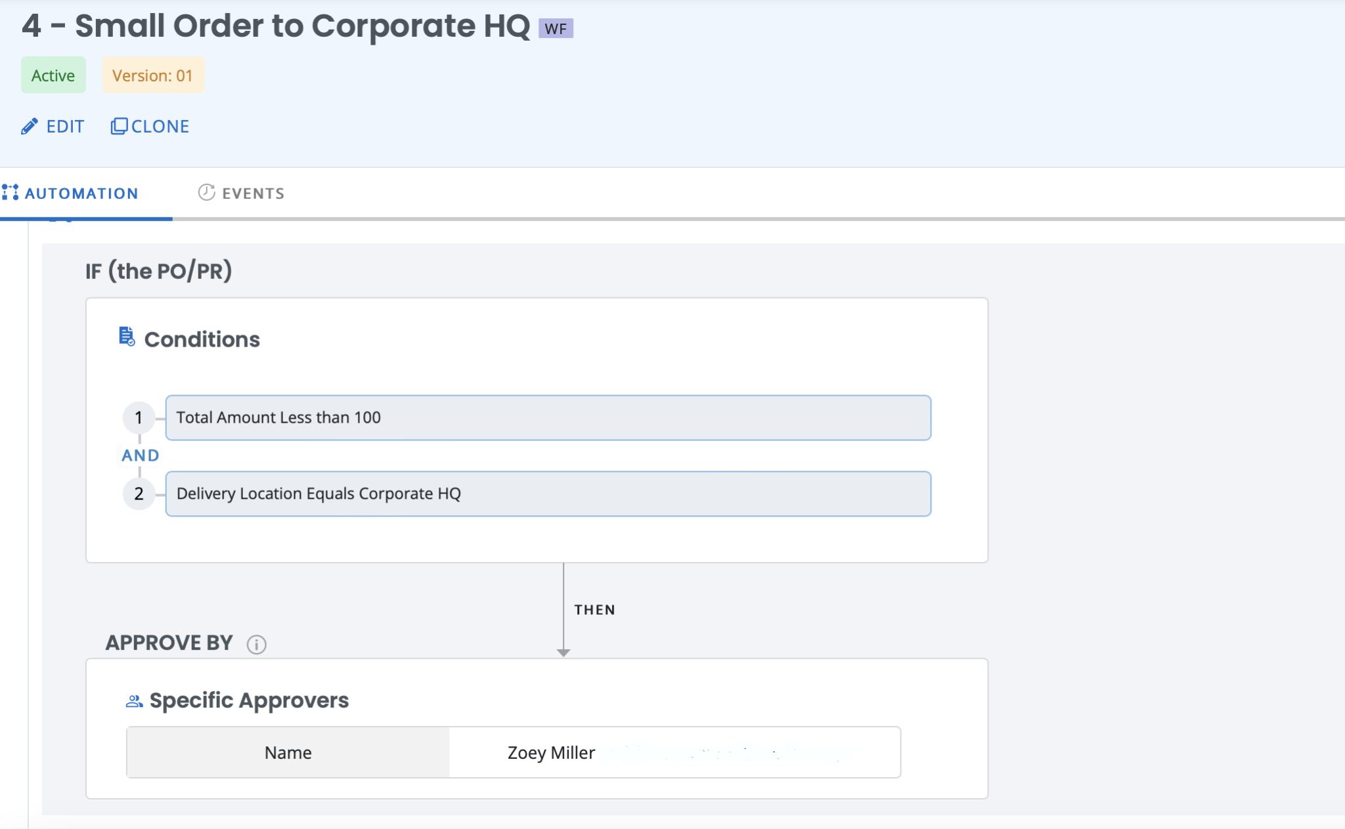Screen dimensions: 1345x829
Task: Open the AUTOMATION tab
Action: [x=70, y=193]
